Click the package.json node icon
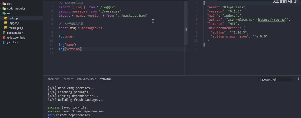Viewport: 301px width, 118px height. pyautogui.click(x=4, y=33)
